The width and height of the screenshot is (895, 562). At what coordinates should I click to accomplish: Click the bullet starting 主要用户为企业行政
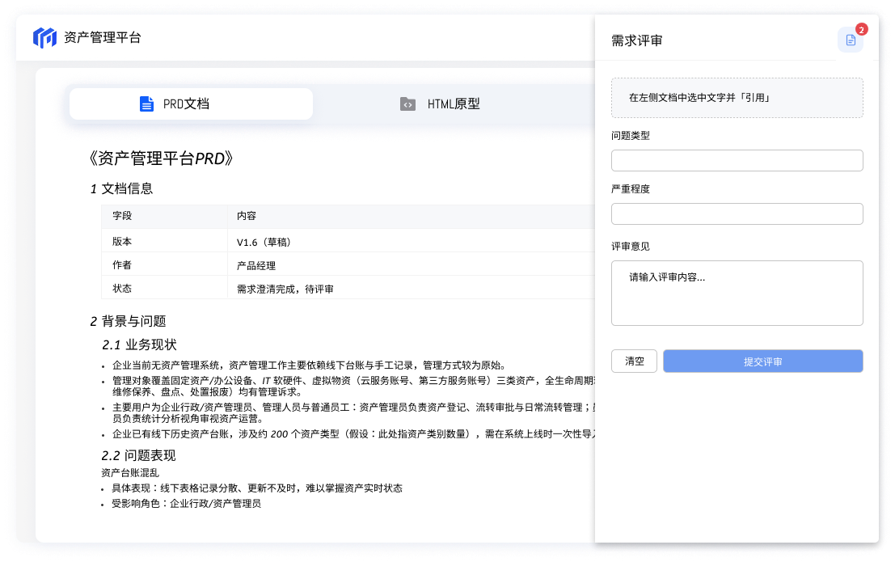pyautogui.click(x=353, y=413)
